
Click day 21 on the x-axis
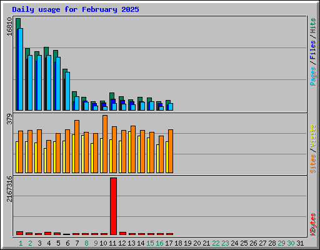206,243
